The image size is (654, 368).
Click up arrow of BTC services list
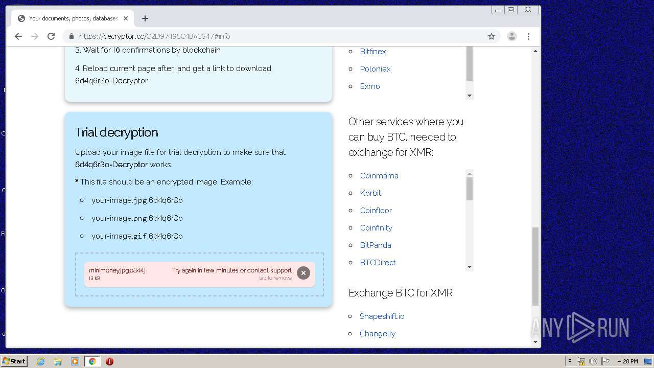470,173
